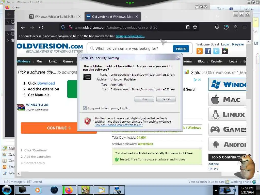Click the address bar URL field
Image resolution: width=260 pixels, height=195 pixels.
point(129,27)
